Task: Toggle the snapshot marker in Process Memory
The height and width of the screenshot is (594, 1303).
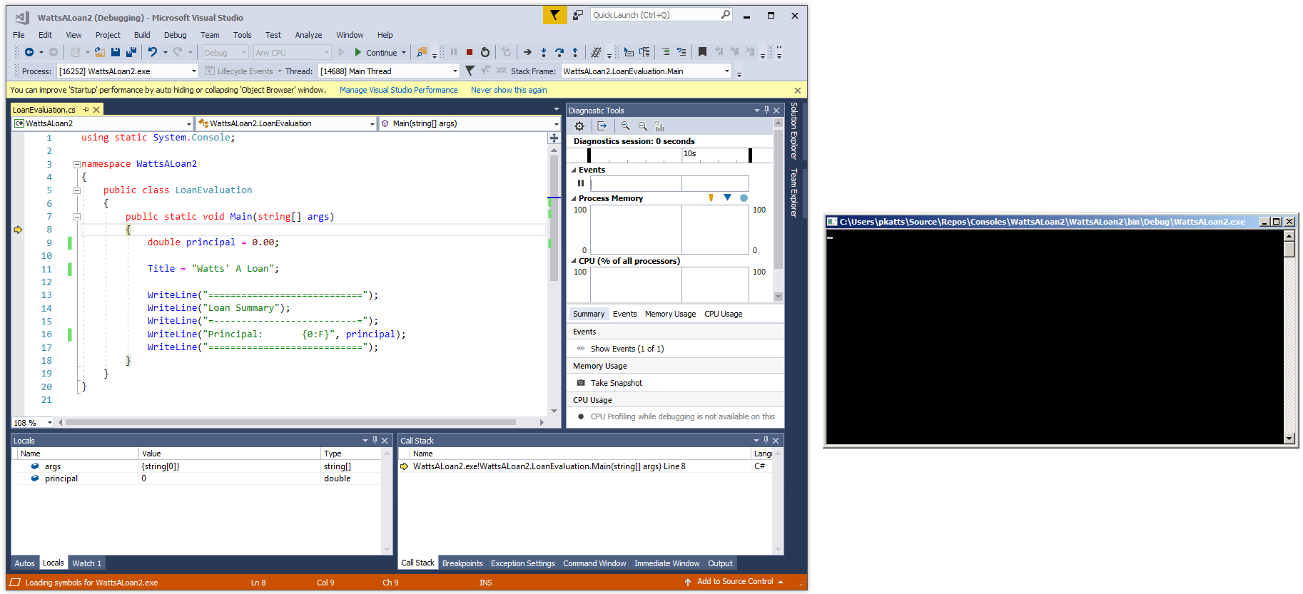Action: pos(727,198)
